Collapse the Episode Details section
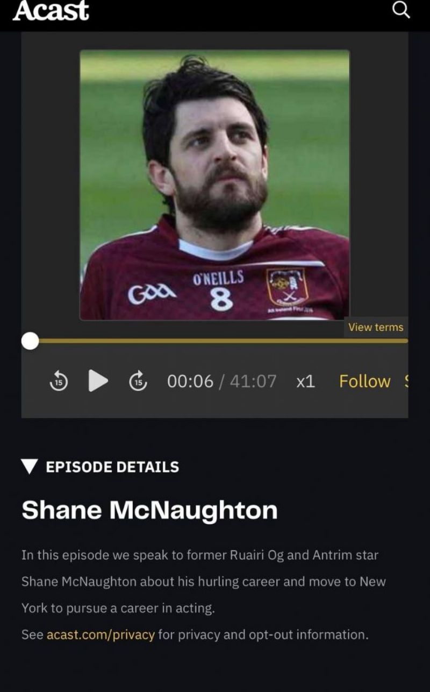The image size is (430, 692). click(x=30, y=467)
